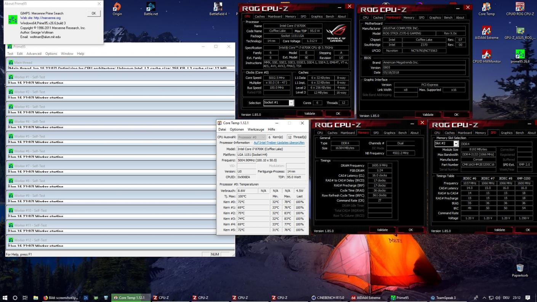Switch to TeamSpeak 3 taskbar button
Viewport: 537px width, 302px height.
(x=446, y=298)
